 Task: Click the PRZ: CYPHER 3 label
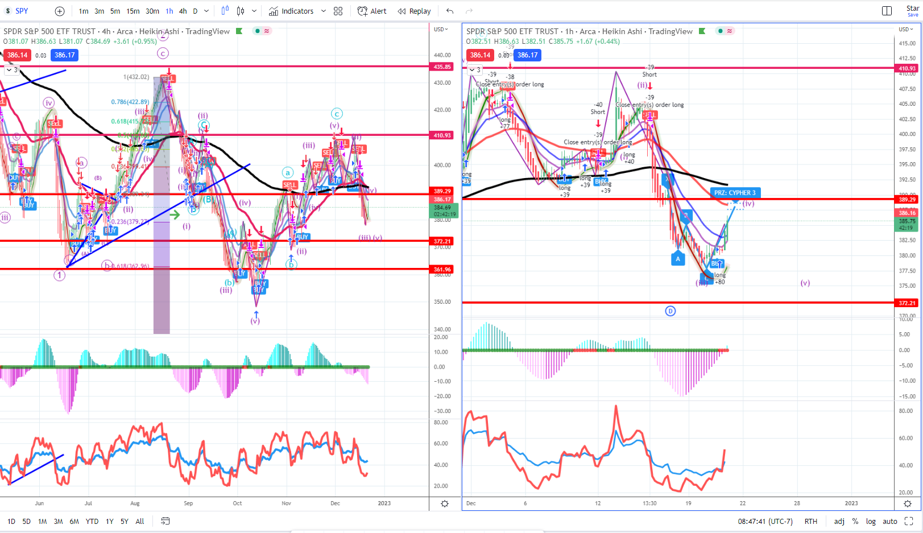(x=735, y=193)
